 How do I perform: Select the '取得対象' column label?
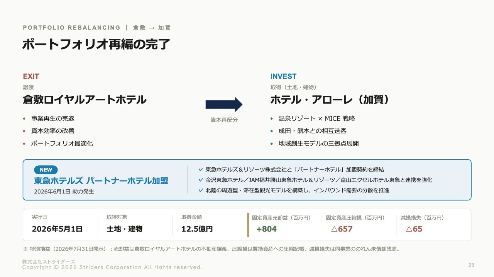point(117,217)
